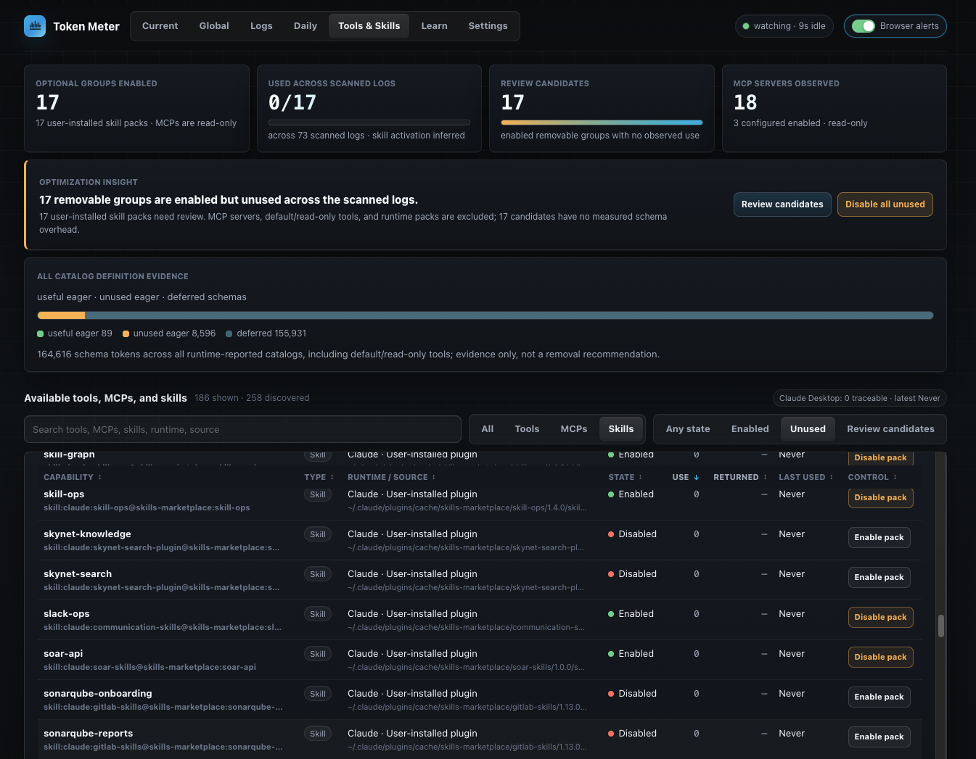Image resolution: width=976 pixels, height=759 pixels.
Task: Sort by the Control column header
Action: pyautogui.click(x=872, y=477)
